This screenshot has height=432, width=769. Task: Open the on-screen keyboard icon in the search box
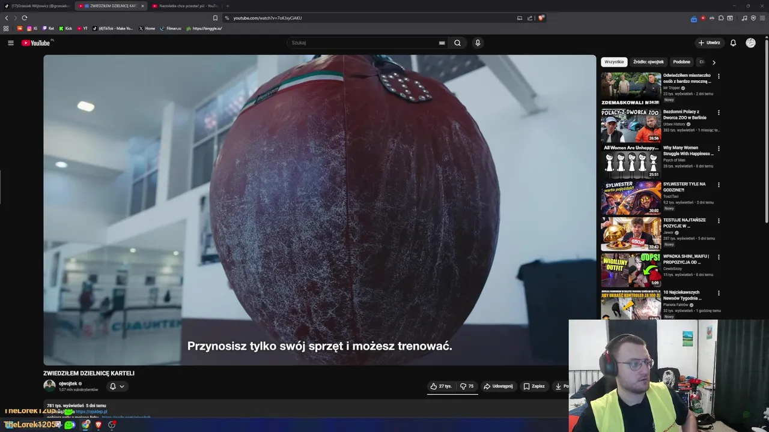tap(442, 43)
